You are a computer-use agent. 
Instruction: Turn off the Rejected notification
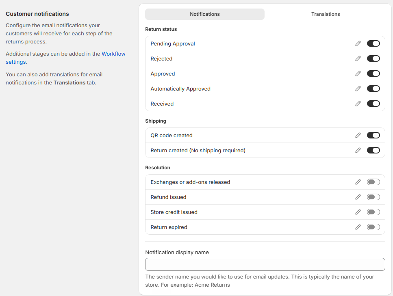click(373, 58)
